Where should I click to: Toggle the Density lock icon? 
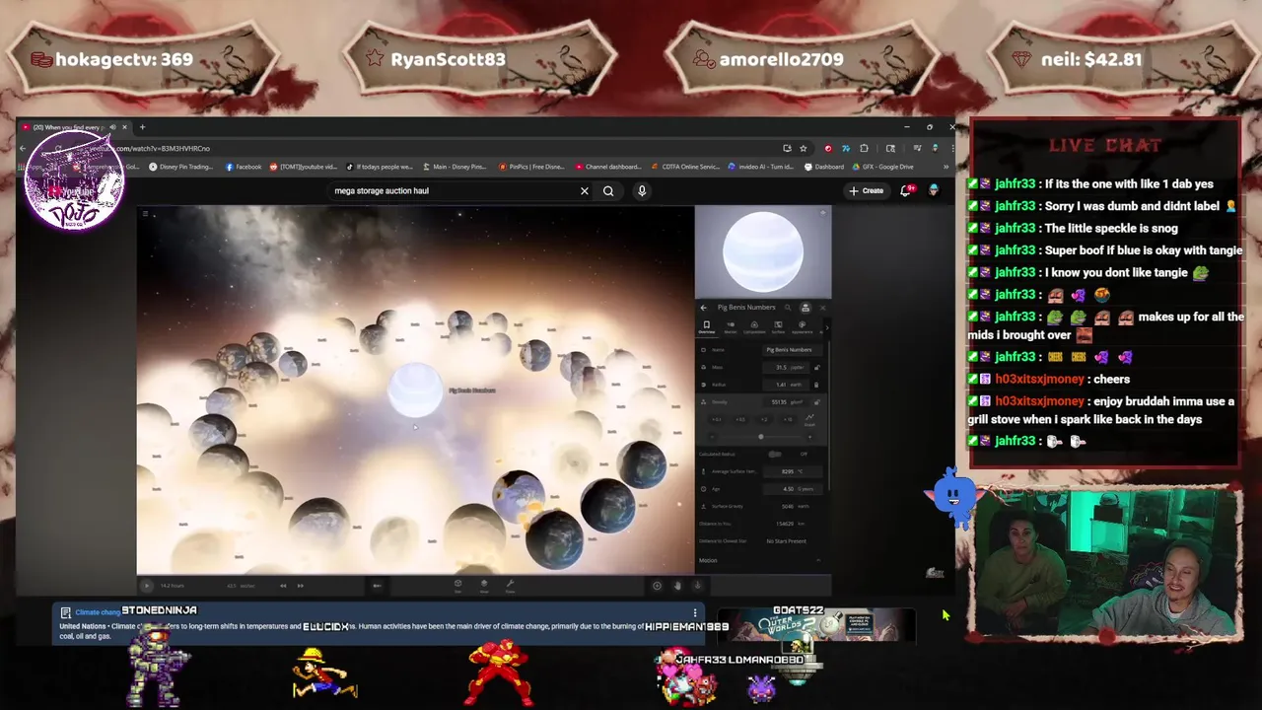(x=816, y=402)
